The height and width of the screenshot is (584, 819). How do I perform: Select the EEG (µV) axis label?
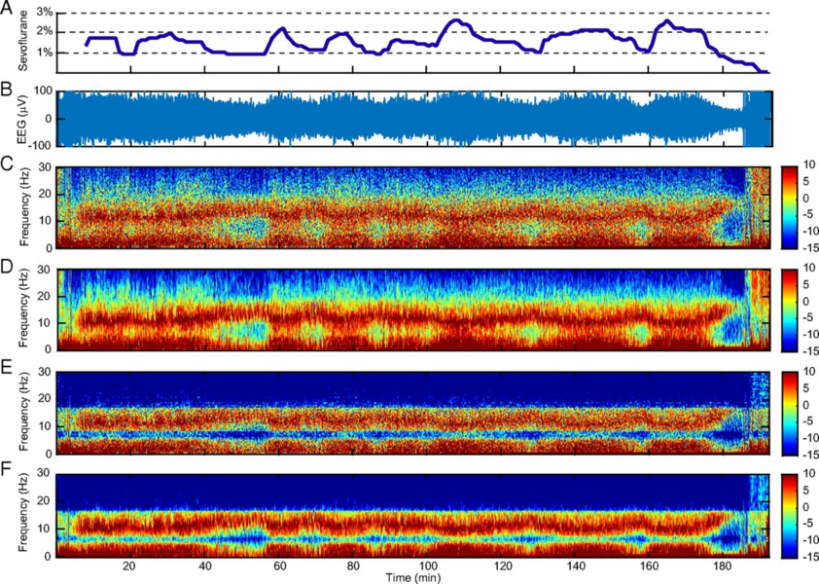coord(22,119)
